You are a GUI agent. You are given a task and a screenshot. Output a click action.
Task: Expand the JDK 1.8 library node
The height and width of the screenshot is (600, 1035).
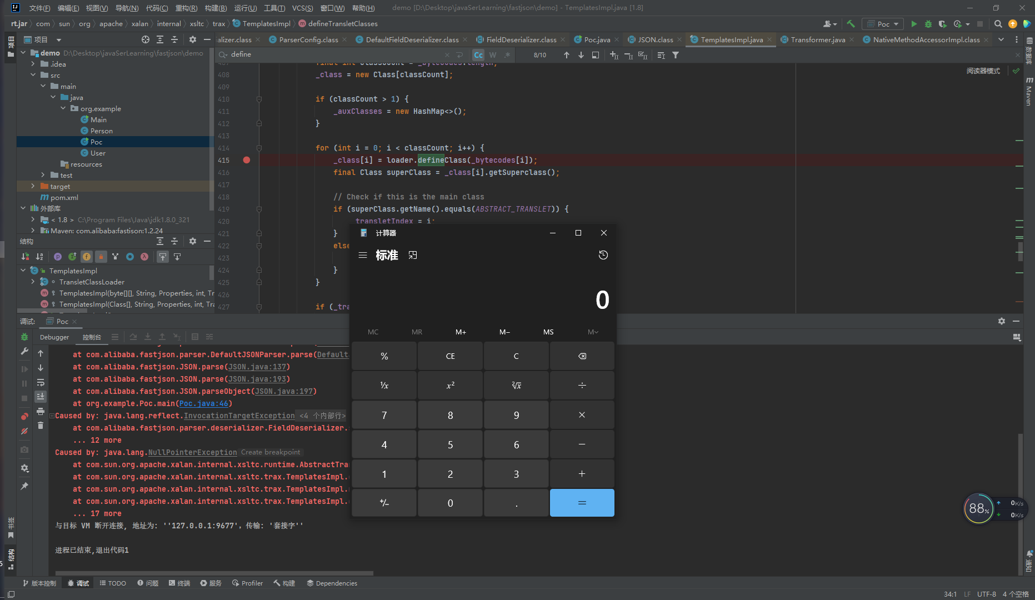point(33,219)
